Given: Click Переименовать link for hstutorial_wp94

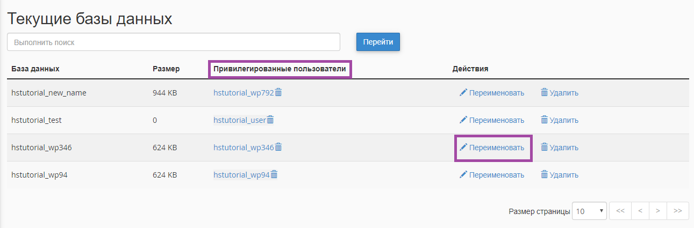Looking at the screenshot, I should click(496, 174).
